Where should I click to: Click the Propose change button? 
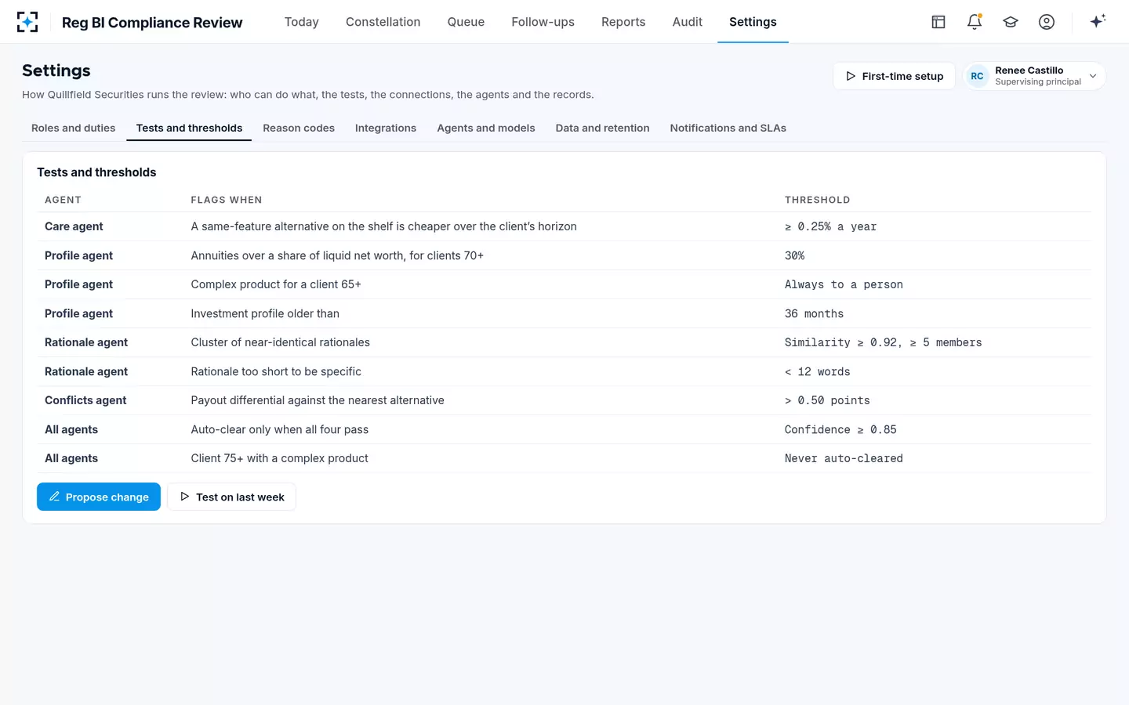(99, 497)
